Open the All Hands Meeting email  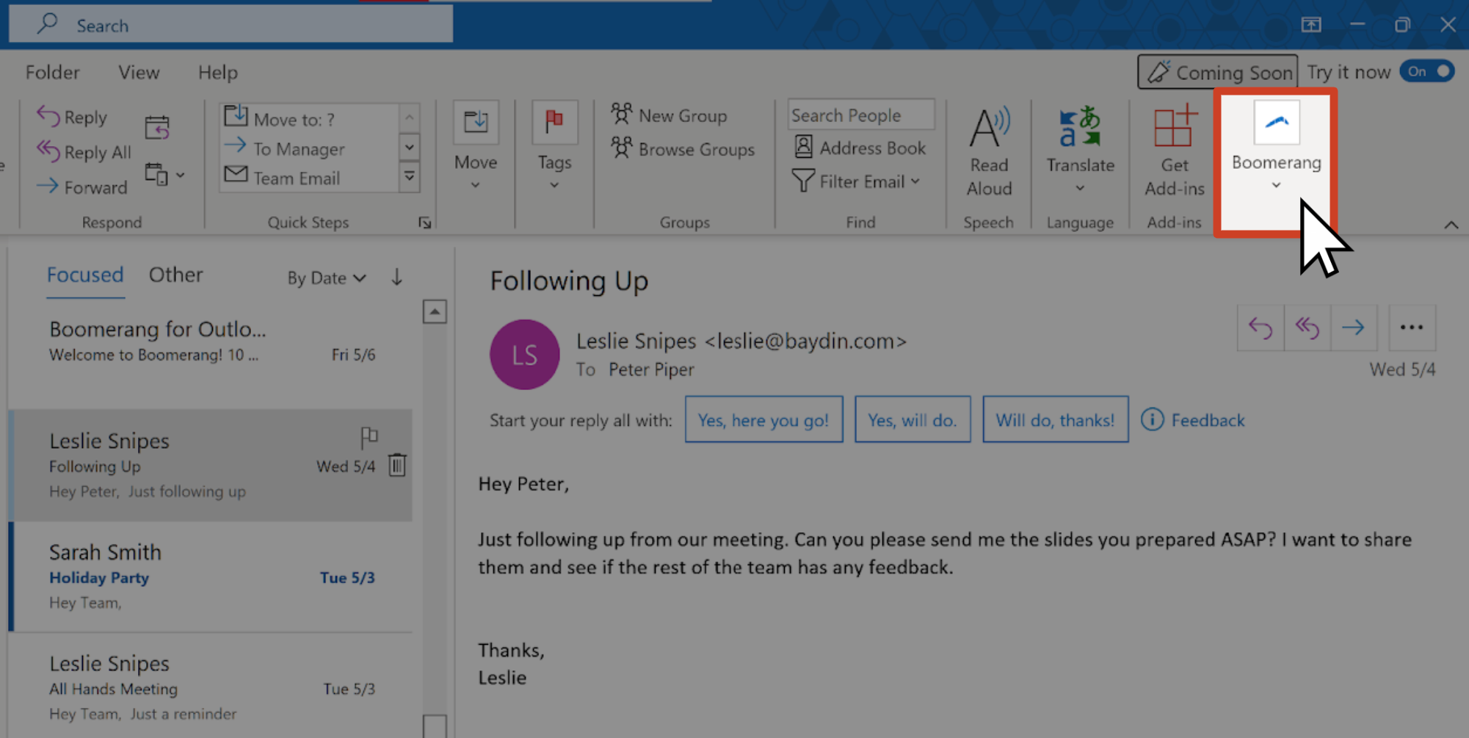pos(211,686)
